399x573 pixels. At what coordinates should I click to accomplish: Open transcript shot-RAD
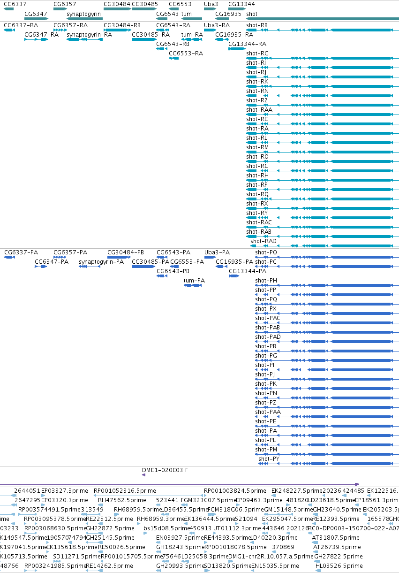pyautogui.click(x=263, y=241)
